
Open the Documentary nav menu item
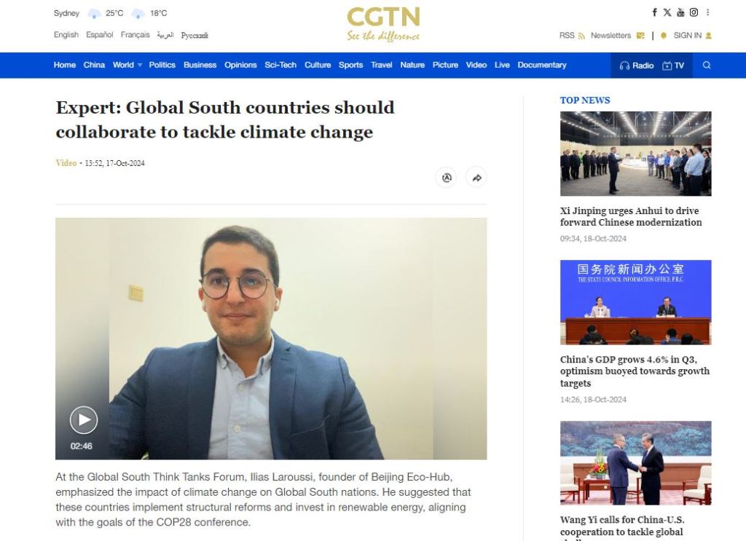click(542, 65)
